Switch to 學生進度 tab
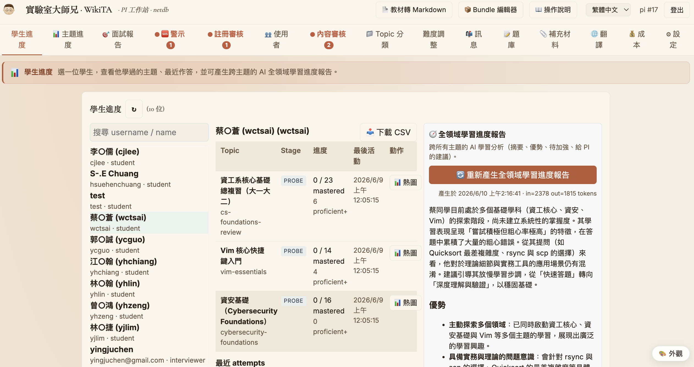 pyautogui.click(x=22, y=39)
